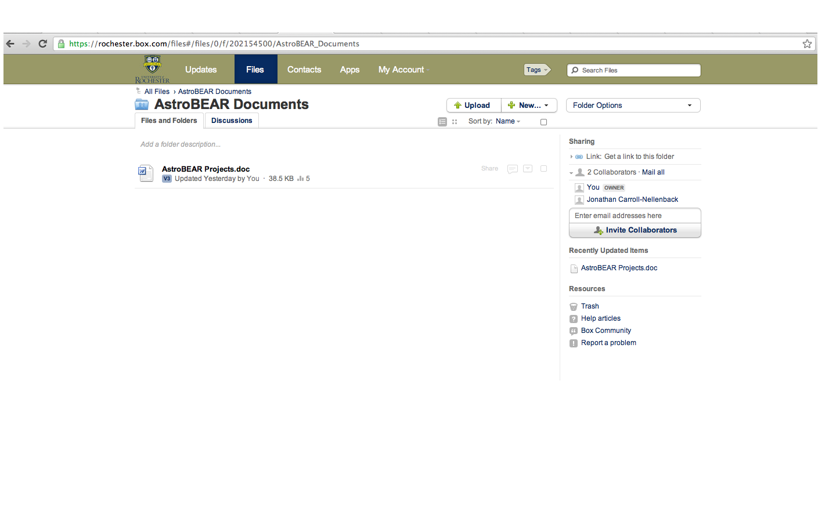The width and height of the screenshot is (836, 522).
Task: Open Box Community link
Action: (x=606, y=331)
